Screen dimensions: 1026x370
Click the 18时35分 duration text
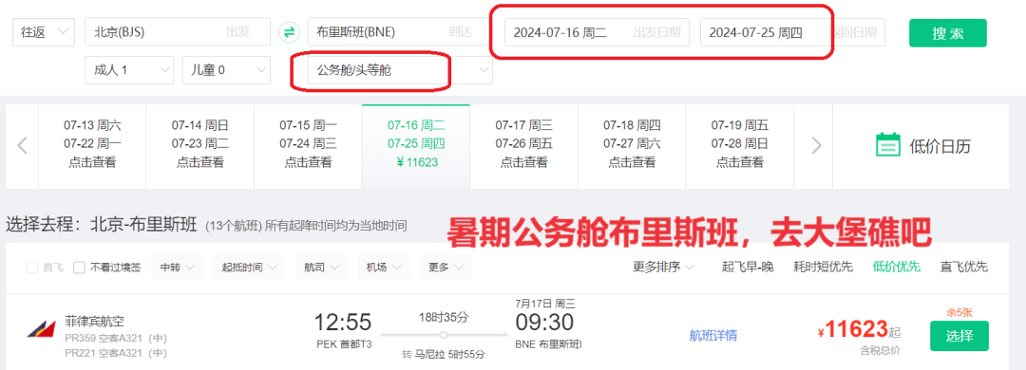(443, 317)
